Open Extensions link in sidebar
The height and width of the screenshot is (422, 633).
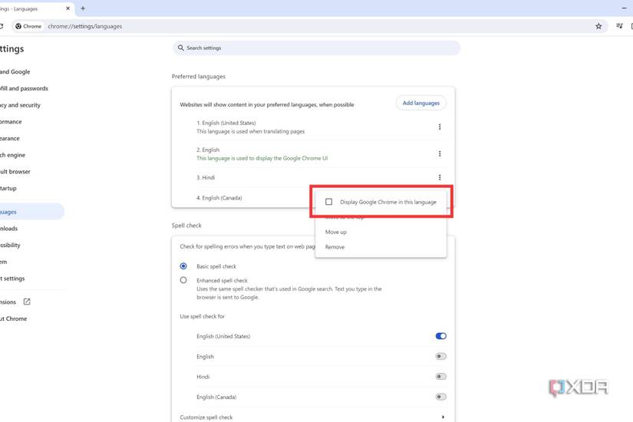8,302
